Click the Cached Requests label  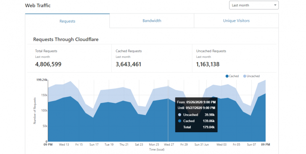click(129, 51)
